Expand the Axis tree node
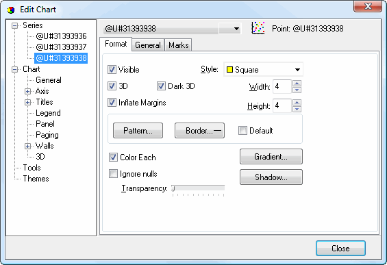387x265 pixels. (27, 91)
